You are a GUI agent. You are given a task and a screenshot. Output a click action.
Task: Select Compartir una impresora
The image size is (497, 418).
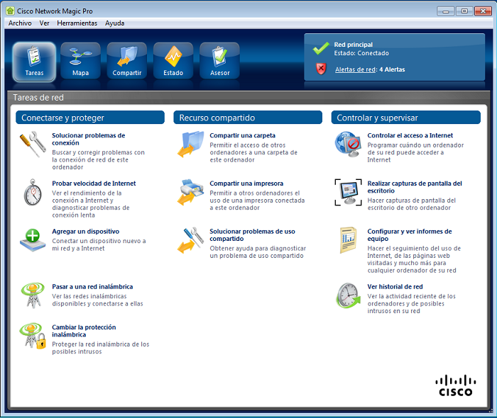(246, 183)
